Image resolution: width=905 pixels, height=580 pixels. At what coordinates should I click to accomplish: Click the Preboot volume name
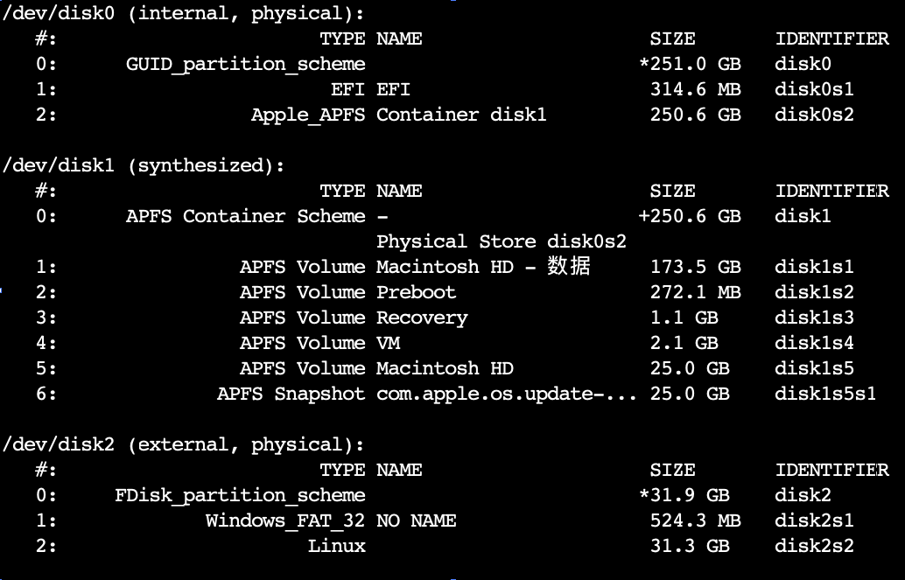click(416, 292)
